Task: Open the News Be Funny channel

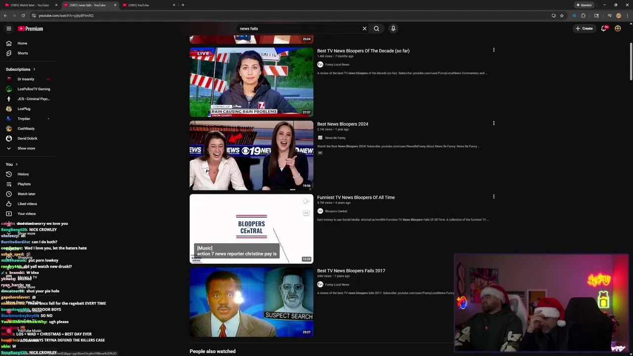Action: (x=335, y=138)
